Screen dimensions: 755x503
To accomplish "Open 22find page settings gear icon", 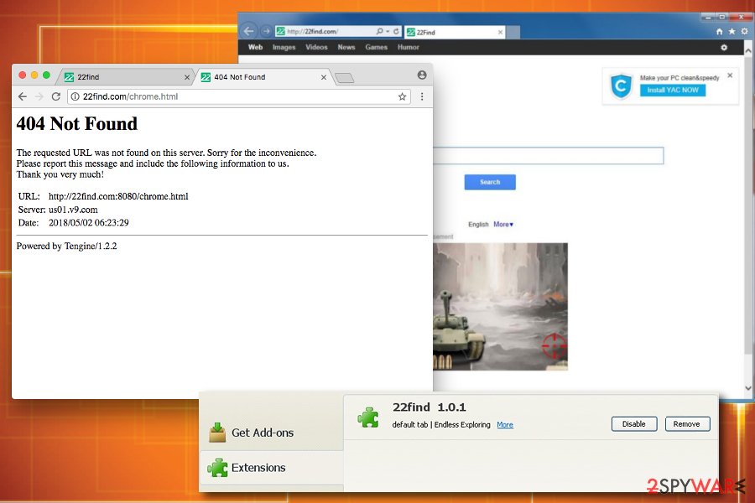I will click(724, 48).
